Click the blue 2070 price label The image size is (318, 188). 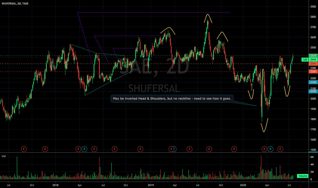[313, 92]
